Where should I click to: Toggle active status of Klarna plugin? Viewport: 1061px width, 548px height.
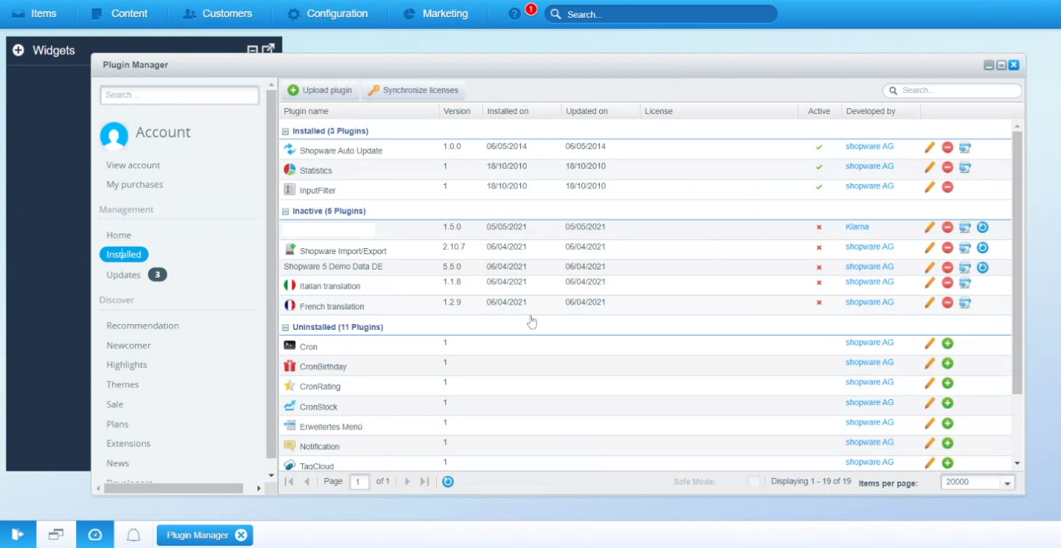point(819,228)
